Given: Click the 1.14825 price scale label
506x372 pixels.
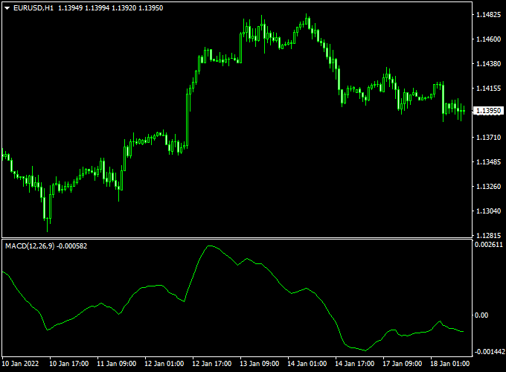Looking at the screenshot, I should pos(488,15).
